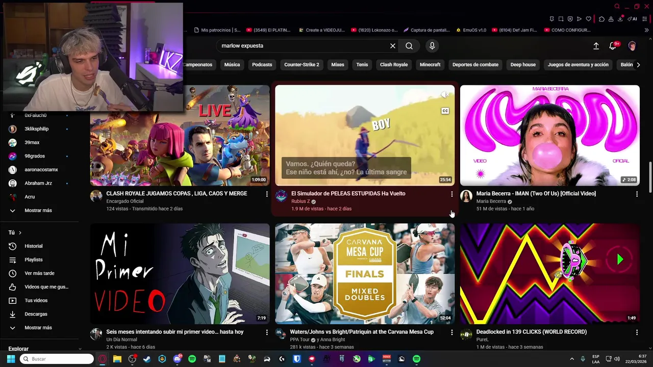
Task: Open the 3kliksphilip subscription
Action: [37, 129]
